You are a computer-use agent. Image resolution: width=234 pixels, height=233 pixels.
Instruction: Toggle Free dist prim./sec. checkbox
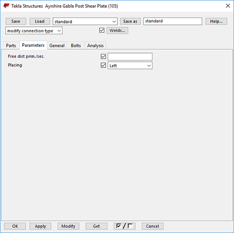103,56
